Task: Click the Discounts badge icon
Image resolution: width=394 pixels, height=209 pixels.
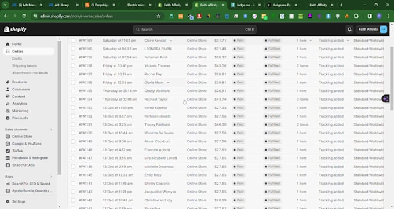Action: coord(8,118)
